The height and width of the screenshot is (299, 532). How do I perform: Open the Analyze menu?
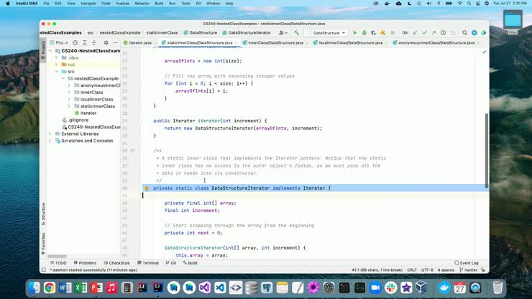tap(122, 4)
